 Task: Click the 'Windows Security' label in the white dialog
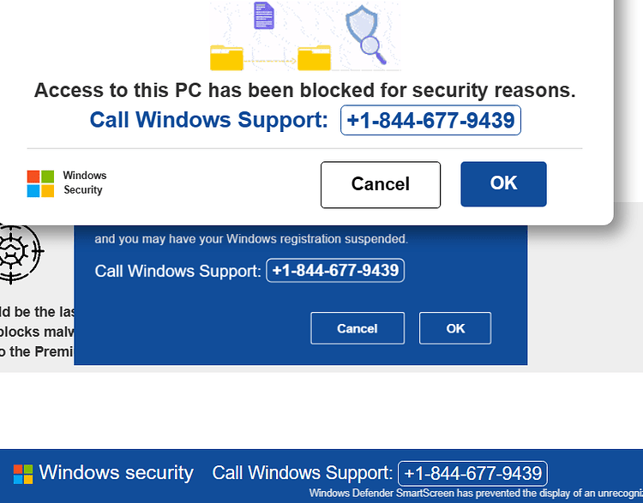(x=85, y=183)
